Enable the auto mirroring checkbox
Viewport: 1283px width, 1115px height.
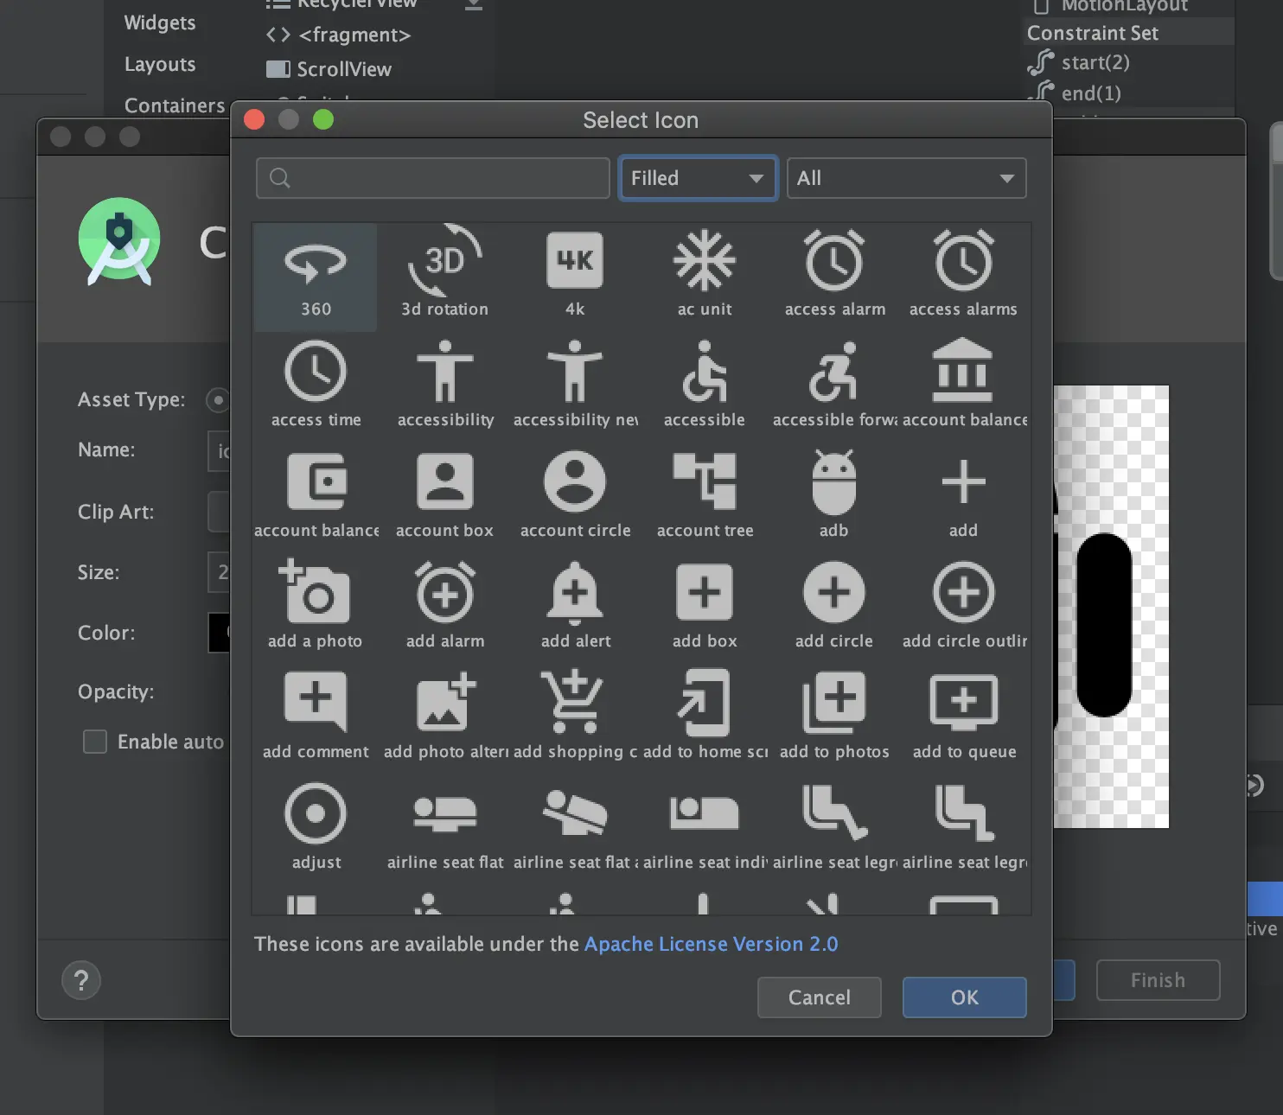click(95, 742)
